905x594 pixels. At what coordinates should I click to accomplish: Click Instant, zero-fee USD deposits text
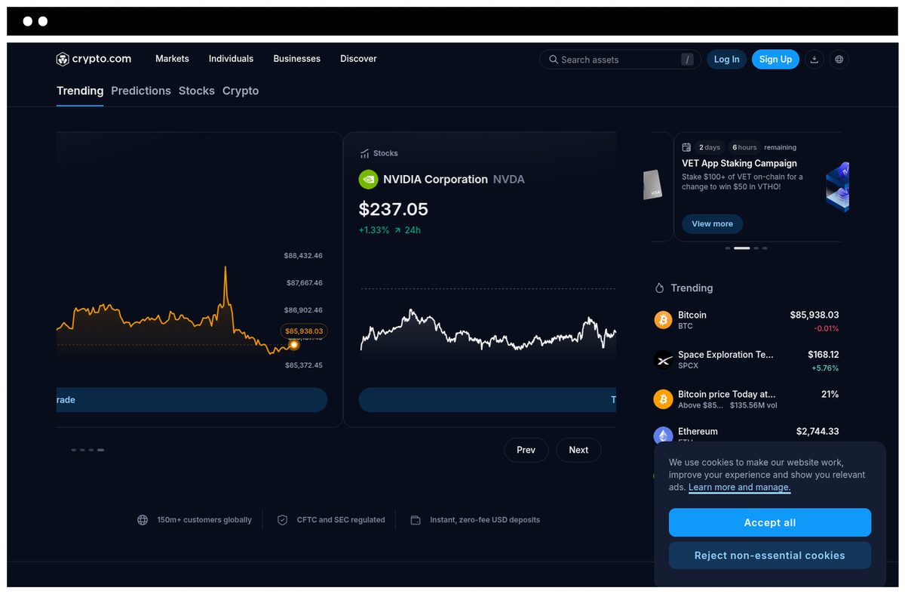pos(485,520)
